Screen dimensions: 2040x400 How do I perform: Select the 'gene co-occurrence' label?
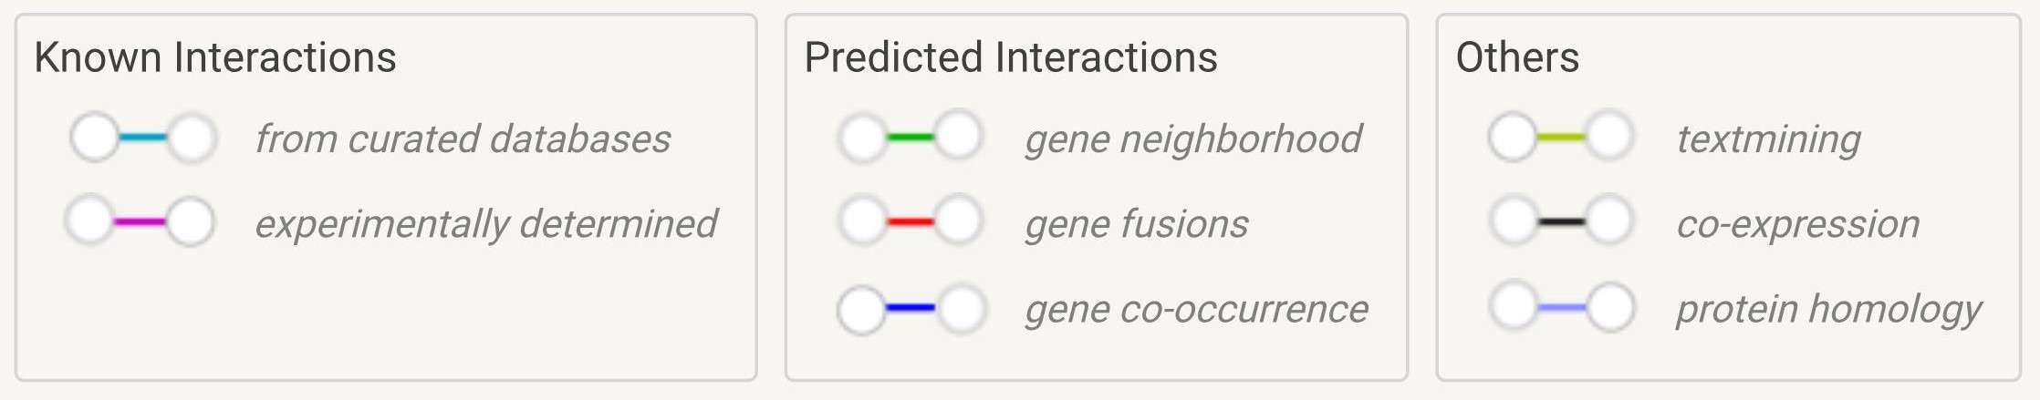pos(1196,309)
